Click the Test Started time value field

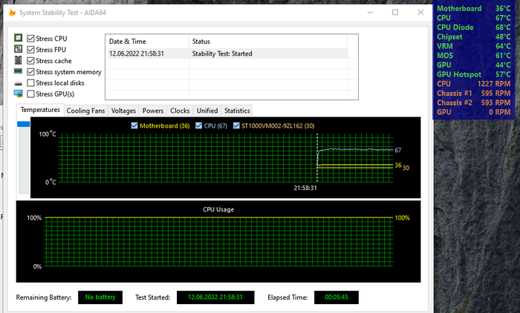click(x=215, y=297)
